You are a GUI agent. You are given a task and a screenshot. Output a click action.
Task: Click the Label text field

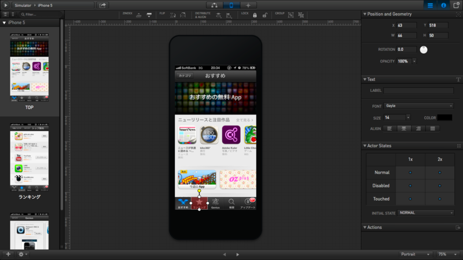[418, 91]
